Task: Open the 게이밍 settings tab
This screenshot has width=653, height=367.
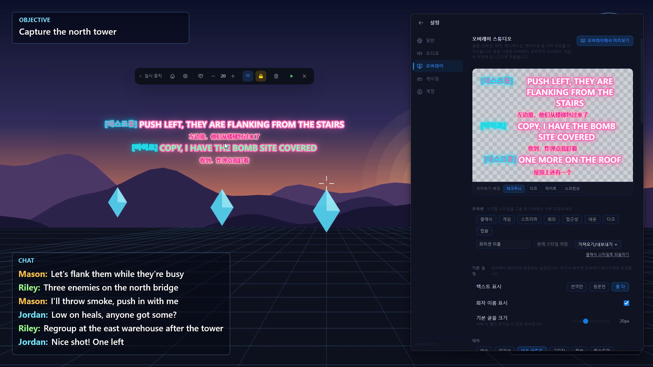Action: tap(438, 79)
